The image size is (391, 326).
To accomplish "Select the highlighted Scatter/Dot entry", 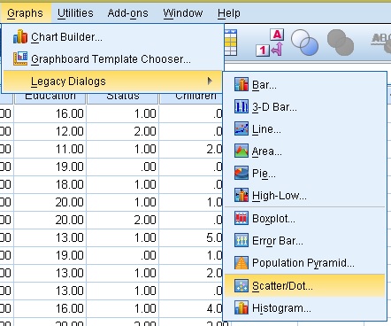I will tap(305, 286).
